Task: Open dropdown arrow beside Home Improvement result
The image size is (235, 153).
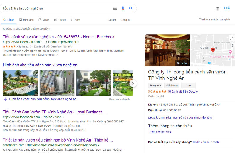Action: click(78, 42)
